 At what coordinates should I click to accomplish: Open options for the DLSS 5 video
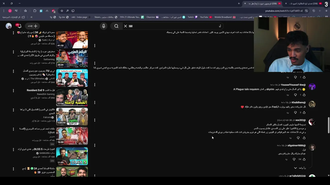coord(13,150)
